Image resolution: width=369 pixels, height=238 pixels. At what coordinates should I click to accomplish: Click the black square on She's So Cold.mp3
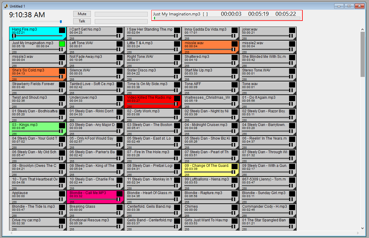62,71
